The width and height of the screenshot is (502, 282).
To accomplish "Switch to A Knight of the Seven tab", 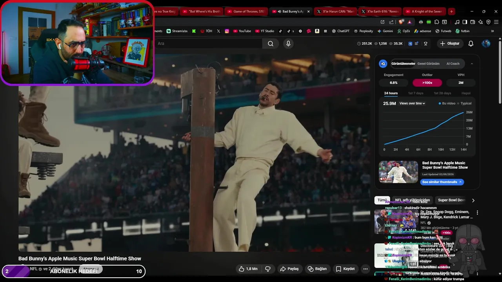I will click(x=424, y=11).
